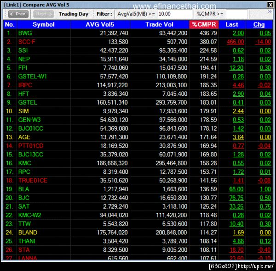Click BLA last price 68.00
The image size is (276, 271).
coord(236,189)
